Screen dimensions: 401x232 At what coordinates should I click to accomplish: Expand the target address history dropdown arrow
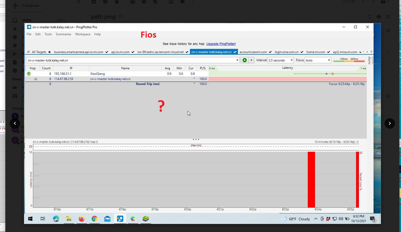(237, 60)
